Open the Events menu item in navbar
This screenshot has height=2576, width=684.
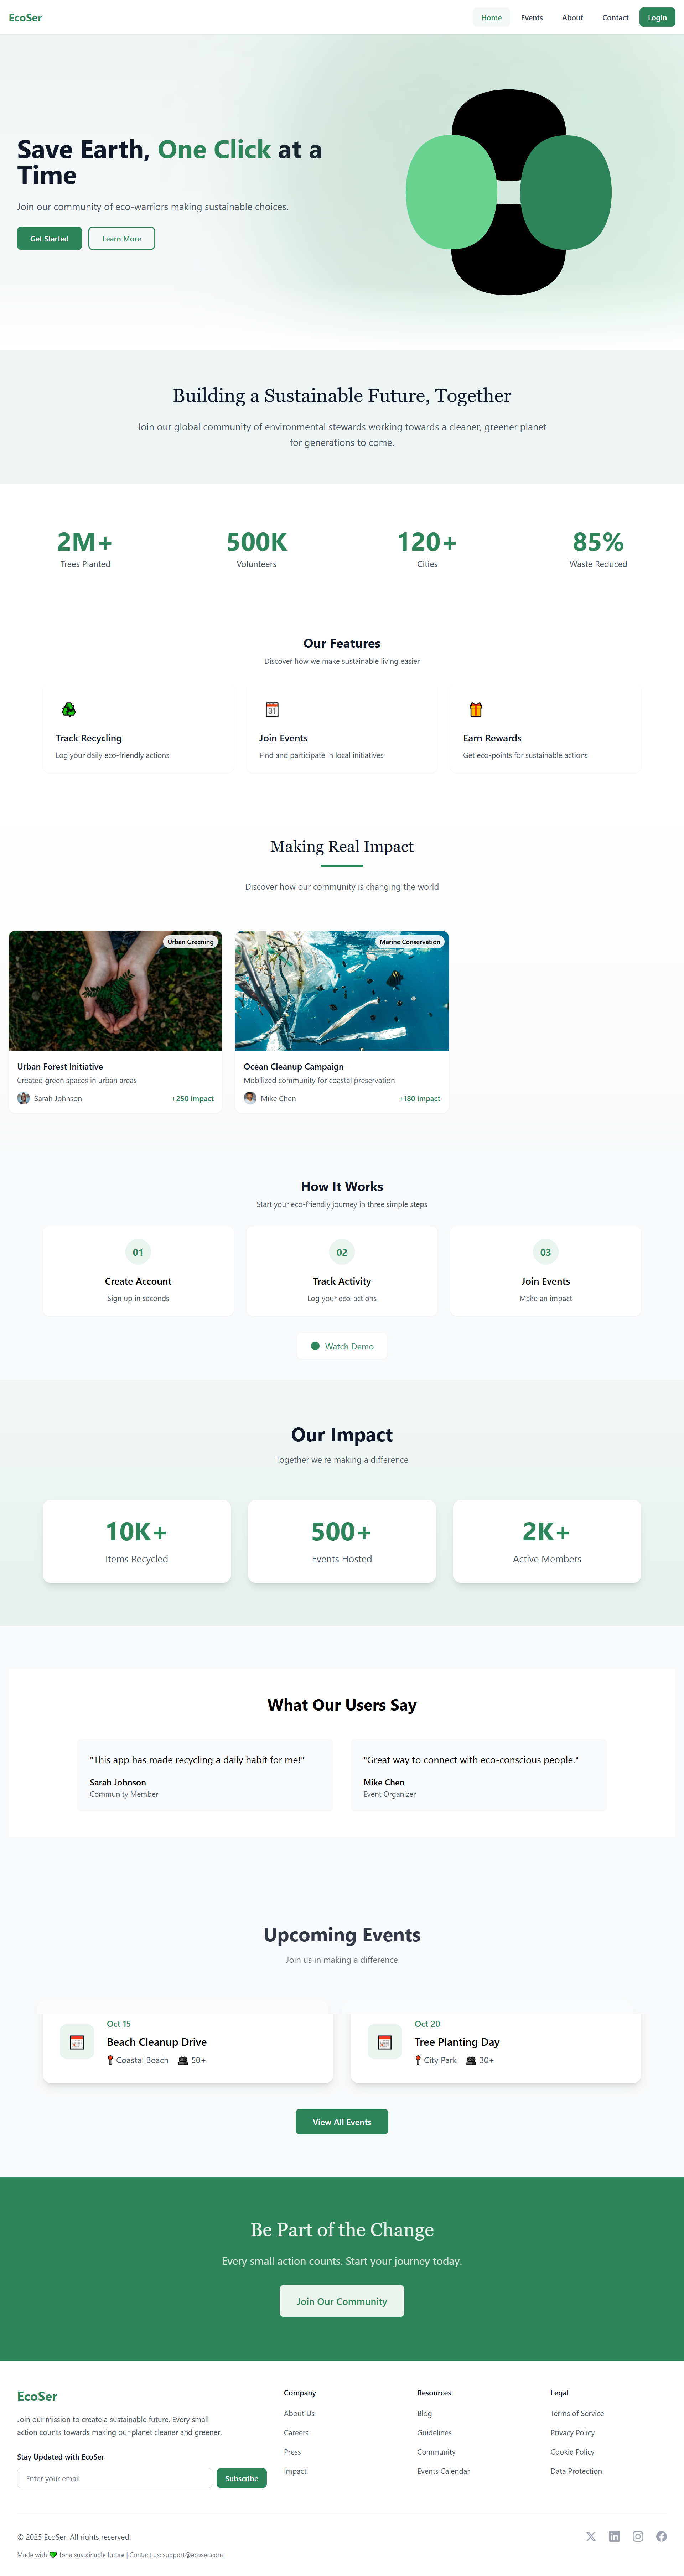click(x=532, y=17)
